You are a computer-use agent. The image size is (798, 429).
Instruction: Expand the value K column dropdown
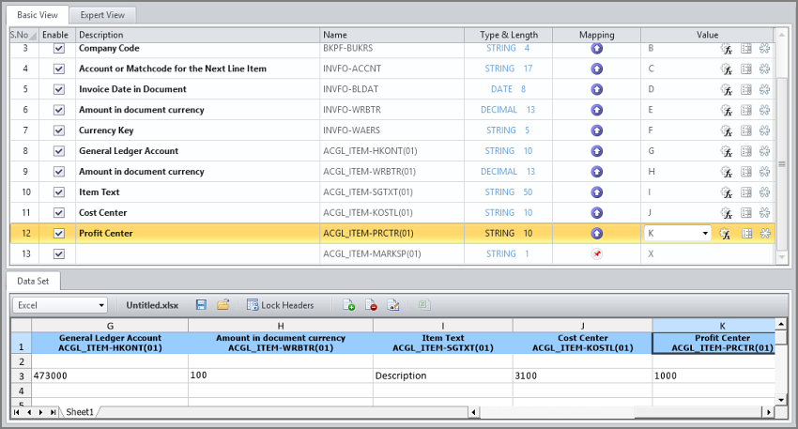705,234
